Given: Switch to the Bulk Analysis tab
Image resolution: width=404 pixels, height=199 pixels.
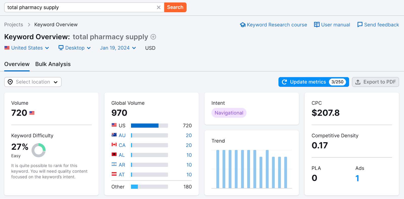Looking at the screenshot, I should tap(53, 64).
